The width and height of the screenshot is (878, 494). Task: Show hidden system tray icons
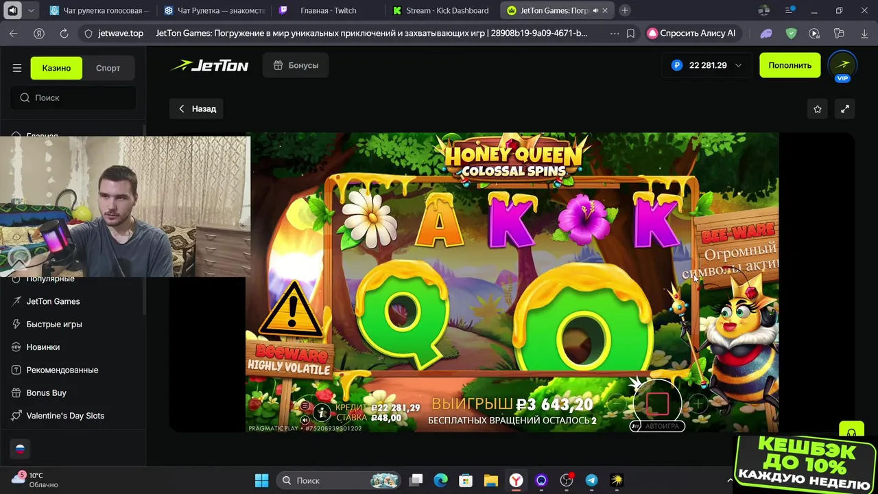pyautogui.click(x=730, y=480)
